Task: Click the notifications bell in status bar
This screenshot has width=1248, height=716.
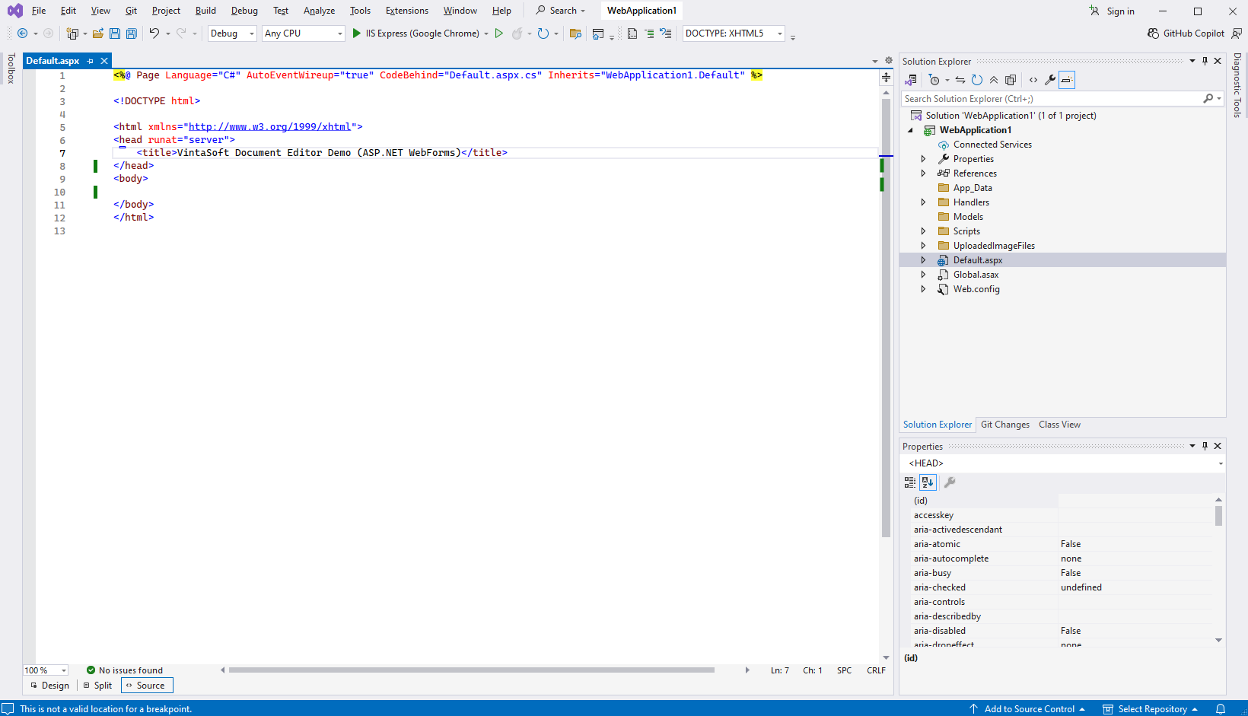Action: click(1221, 709)
